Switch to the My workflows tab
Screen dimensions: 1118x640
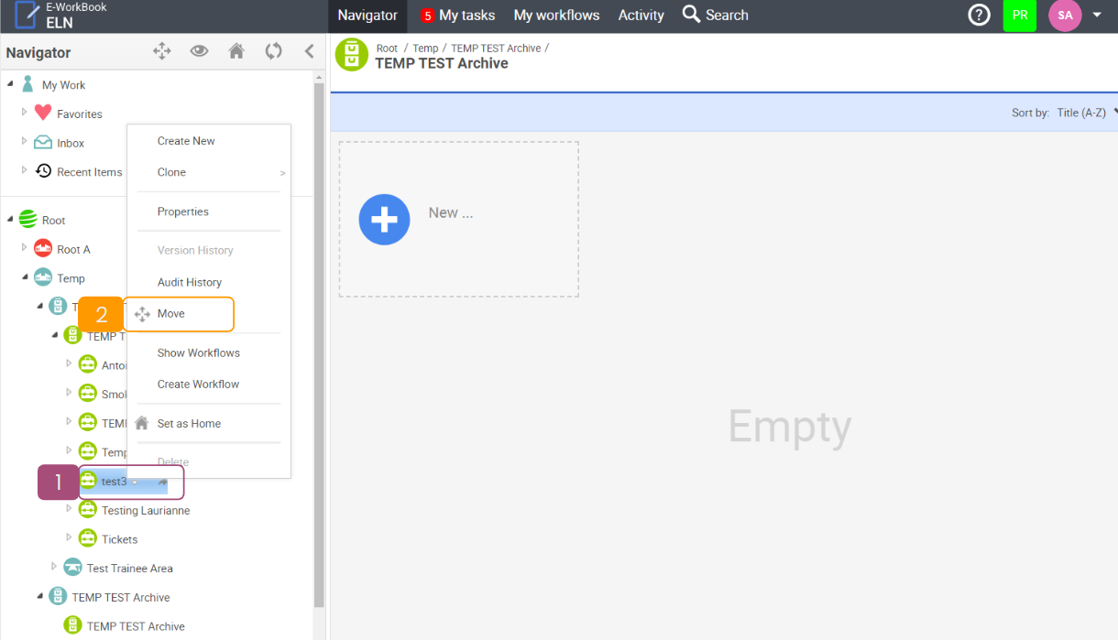(556, 16)
